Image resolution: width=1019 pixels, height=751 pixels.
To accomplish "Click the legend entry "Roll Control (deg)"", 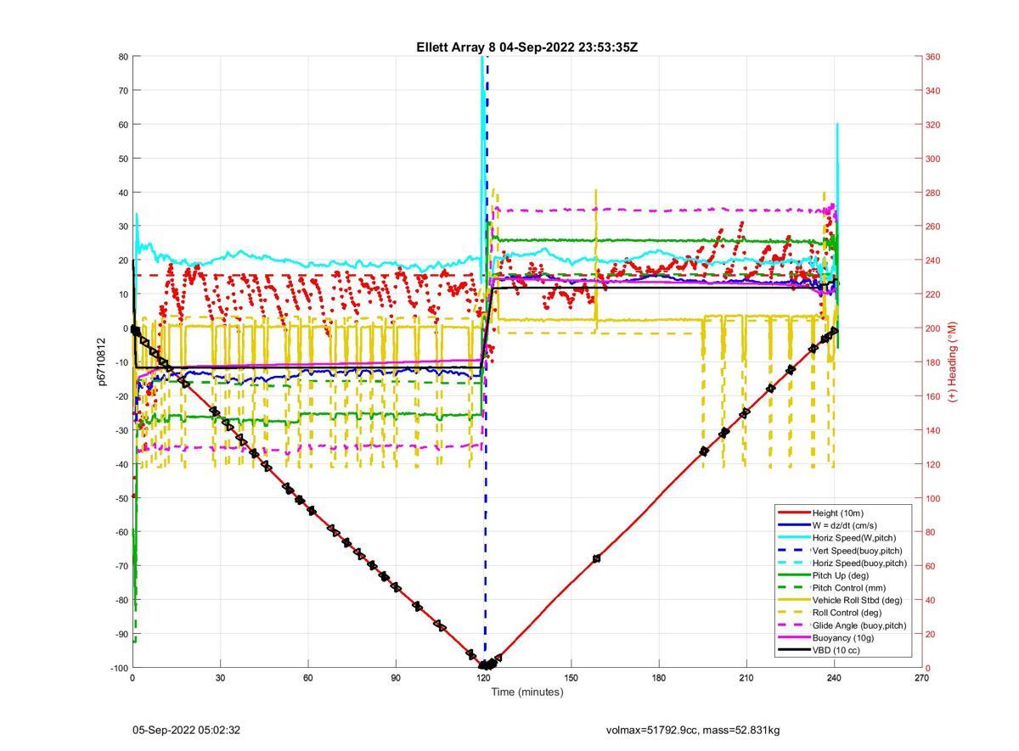I will (x=847, y=613).
